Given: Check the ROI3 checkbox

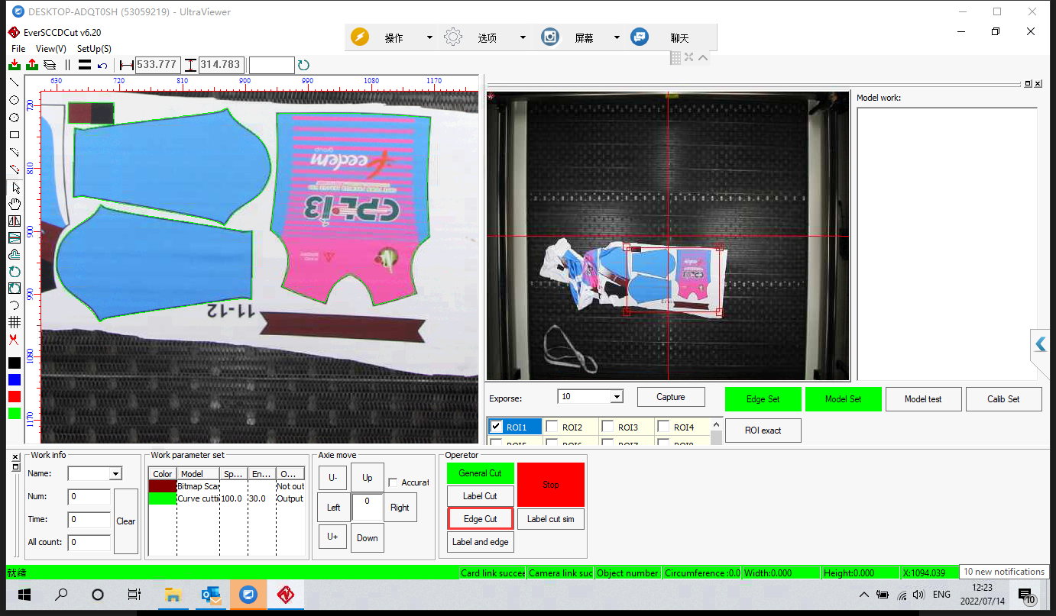Looking at the screenshot, I should click(607, 427).
